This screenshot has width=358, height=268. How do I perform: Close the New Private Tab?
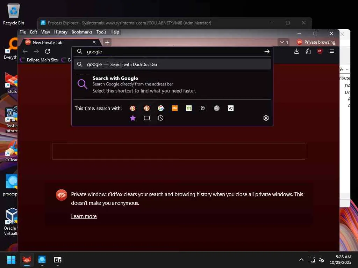tap(94, 42)
